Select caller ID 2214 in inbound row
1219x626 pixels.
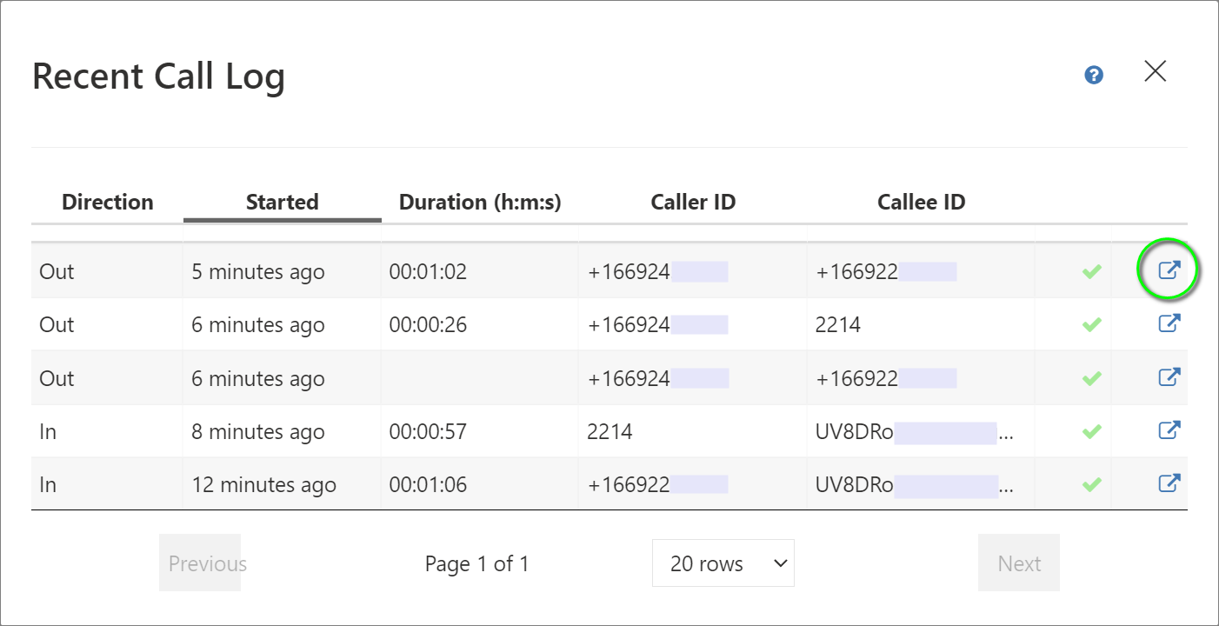(610, 432)
